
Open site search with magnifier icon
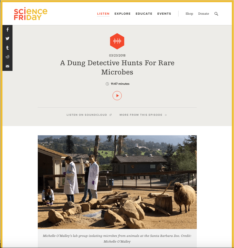(x=216, y=14)
